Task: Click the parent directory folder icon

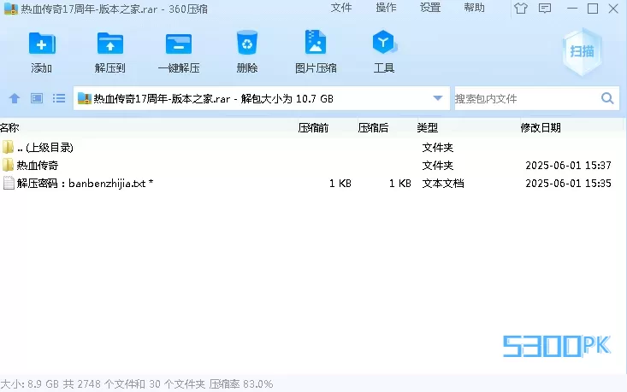Action: (x=8, y=147)
